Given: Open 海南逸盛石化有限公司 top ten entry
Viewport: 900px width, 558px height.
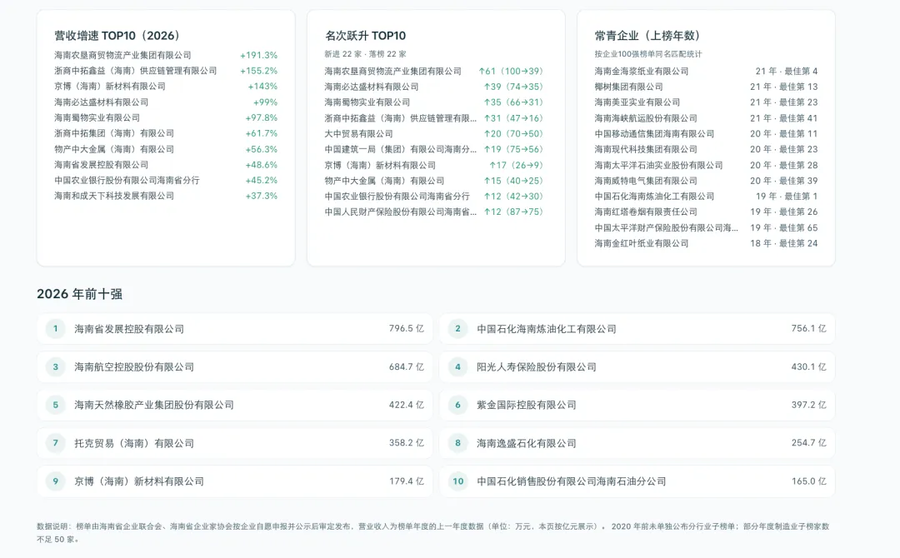Looking at the screenshot, I should (637, 443).
